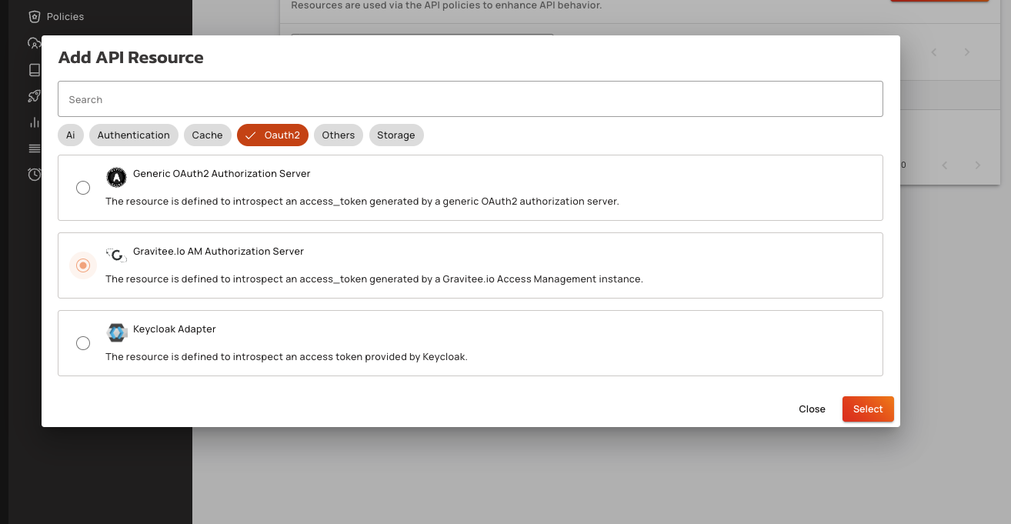The height and width of the screenshot is (524, 1011).
Task: Filter resources by the Cache chip
Action: click(x=207, y=135)
